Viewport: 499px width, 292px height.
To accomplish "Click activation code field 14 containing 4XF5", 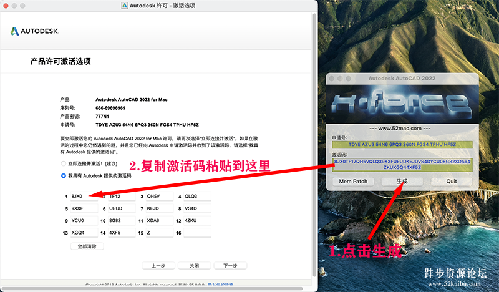I will point(122,233).
